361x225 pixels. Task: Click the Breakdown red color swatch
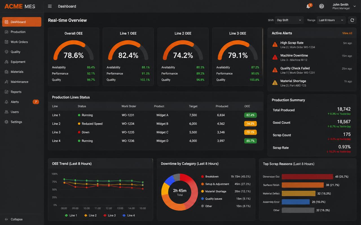click(202, 177)
